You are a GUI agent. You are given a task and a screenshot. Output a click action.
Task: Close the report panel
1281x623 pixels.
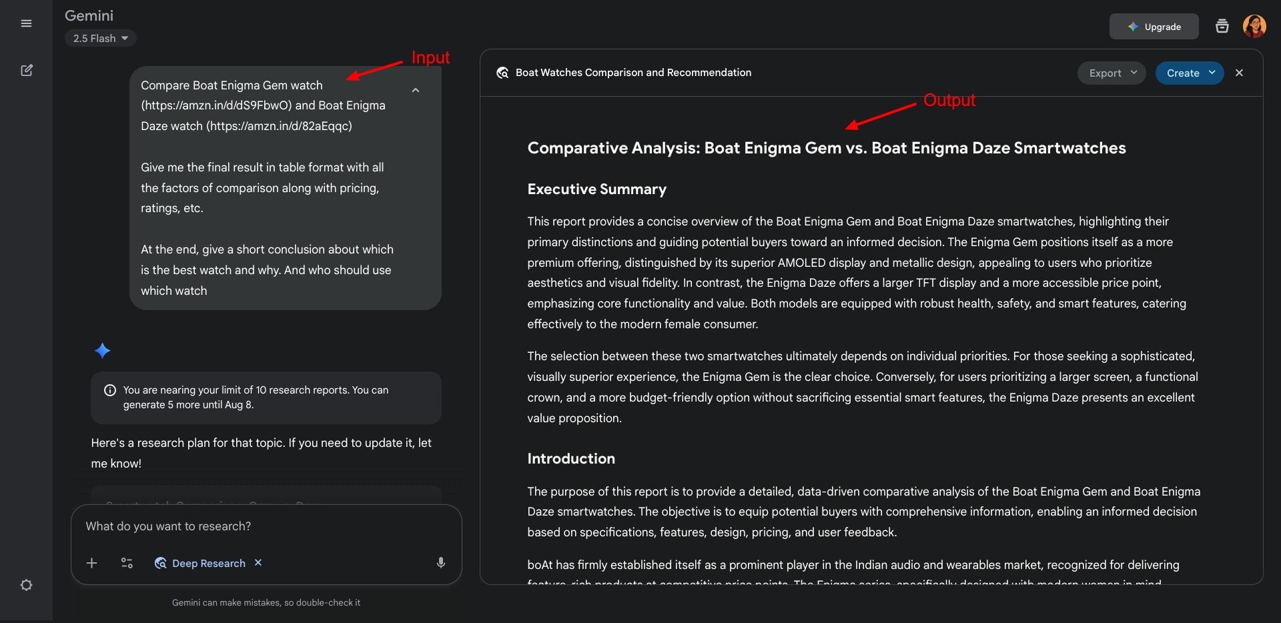[x=1239, y=73]
